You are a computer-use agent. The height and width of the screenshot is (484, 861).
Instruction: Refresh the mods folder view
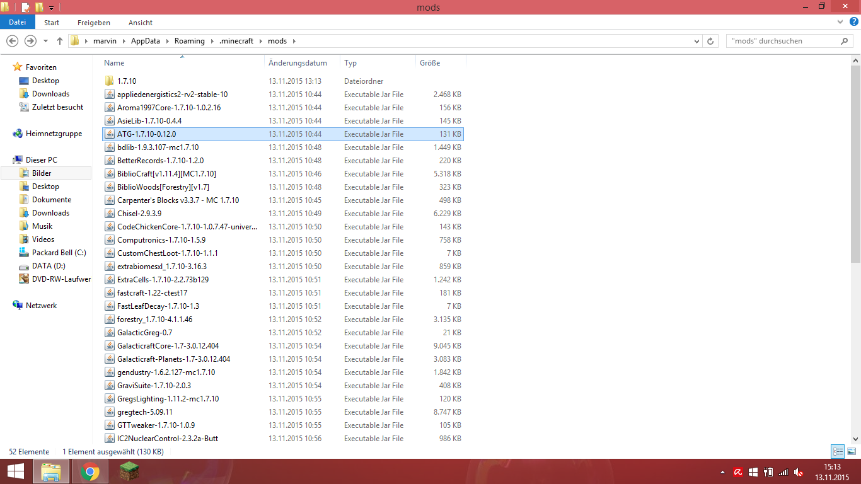coord(710,41)
